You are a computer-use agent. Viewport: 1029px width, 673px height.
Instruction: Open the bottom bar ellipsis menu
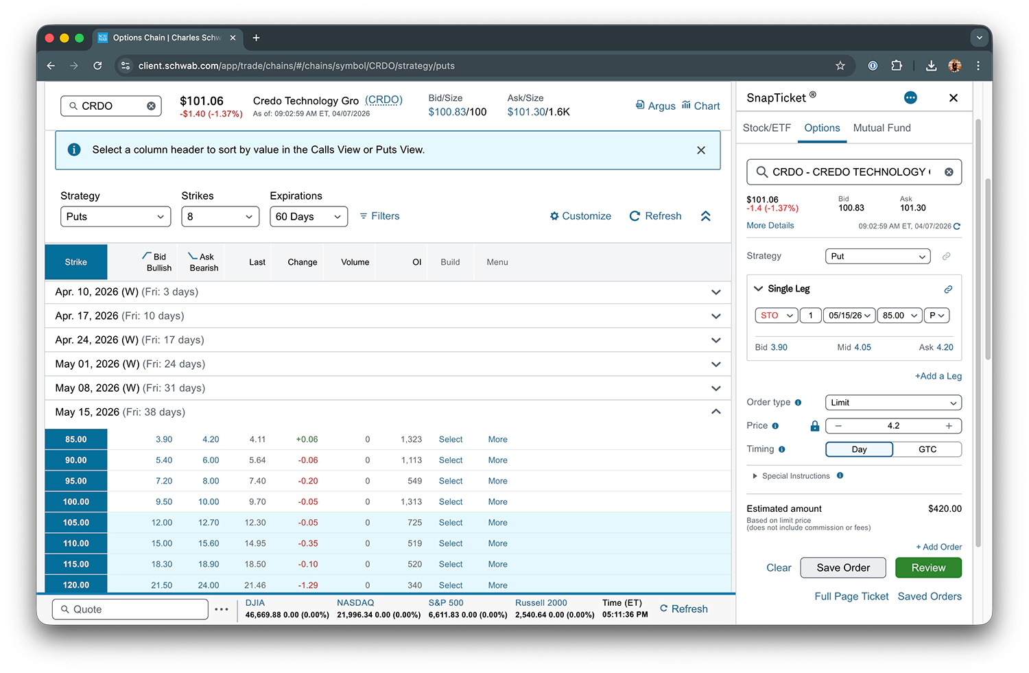tap(221, 609)
